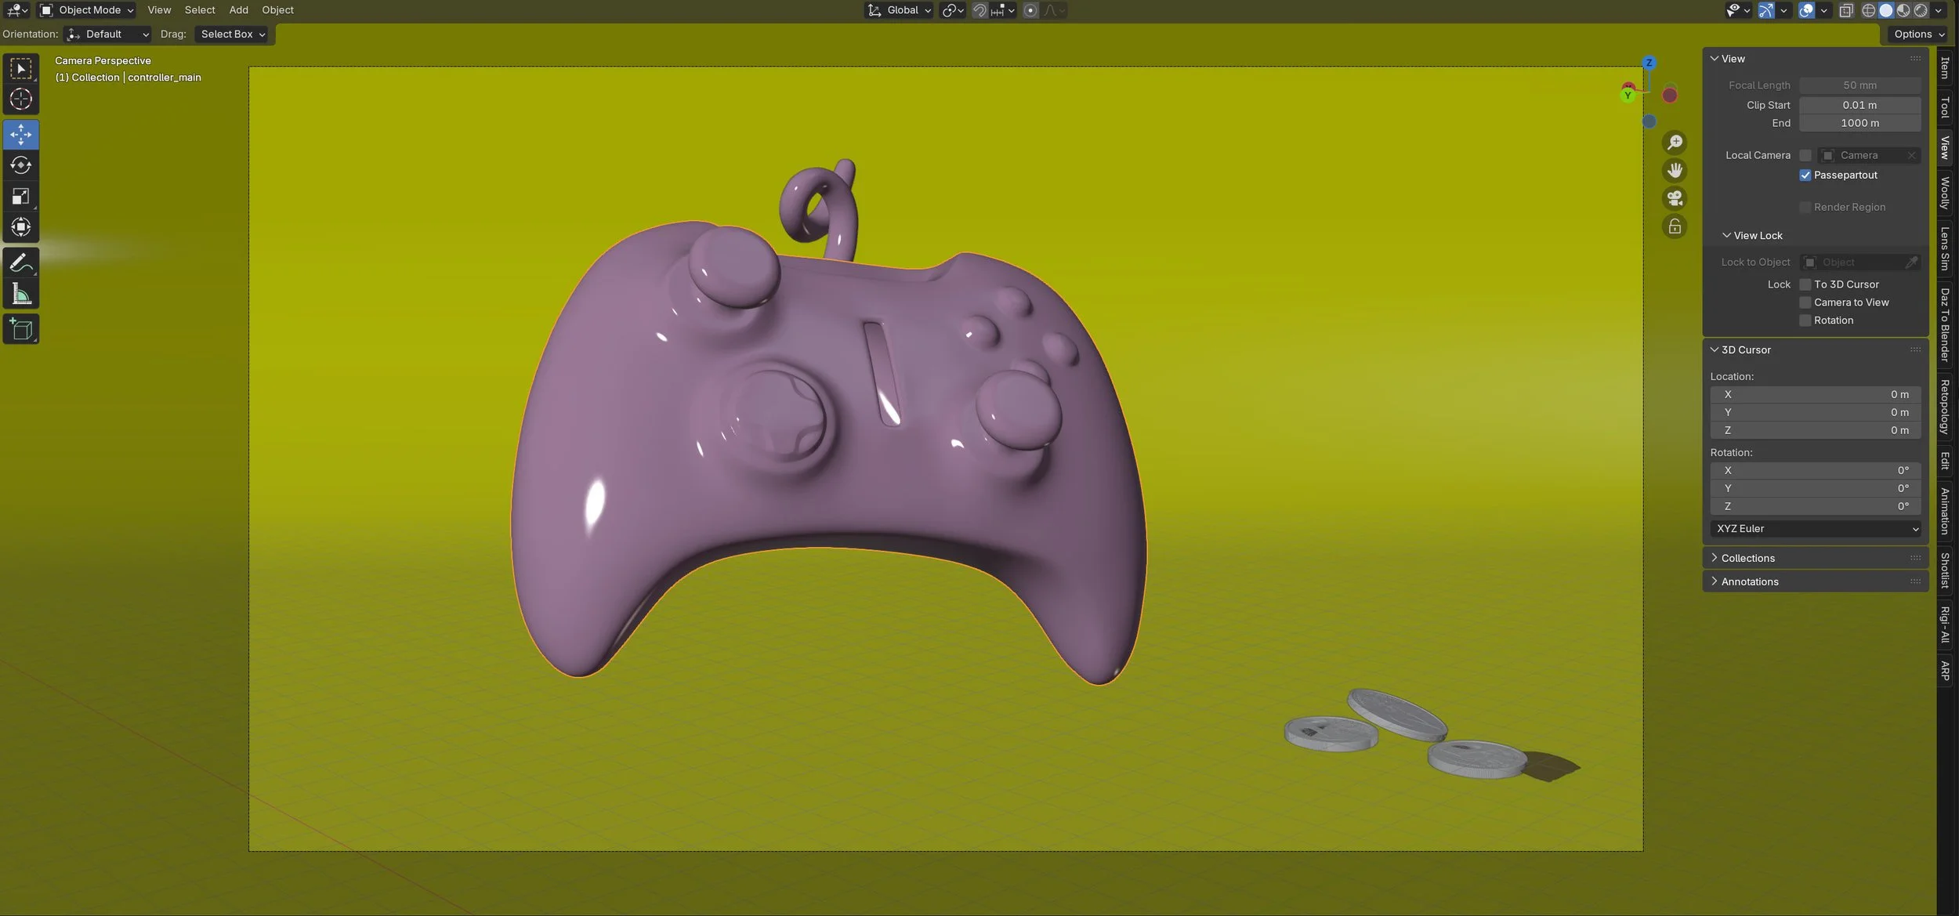Click the zoom magnifier viewport icon
The width and height of the screenshot is (1959, 916).
pos(1675,142)
